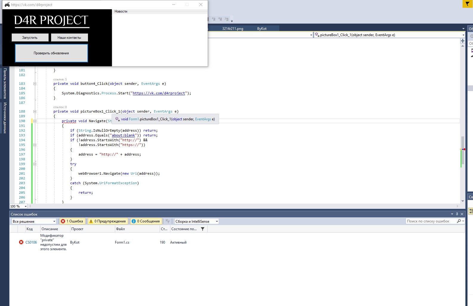Sort by the Ст... line column header
Image resolution: width=473 pixels, height=306 pixels.
point(164,229)
